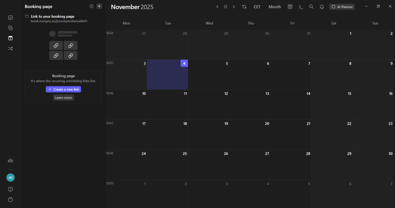Open the team members icon in sidebar
395x208 pixels.
10,161
